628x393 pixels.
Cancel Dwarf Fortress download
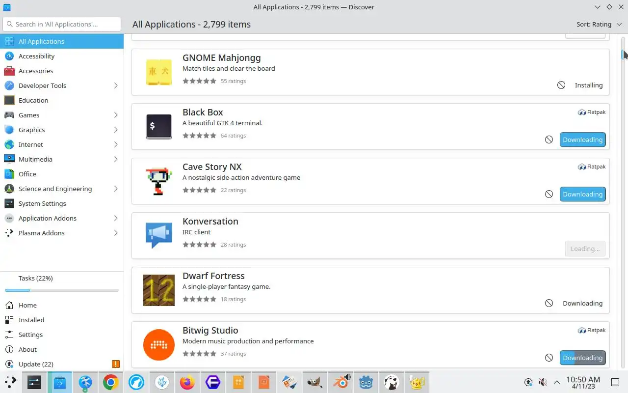tap(549, 303)
